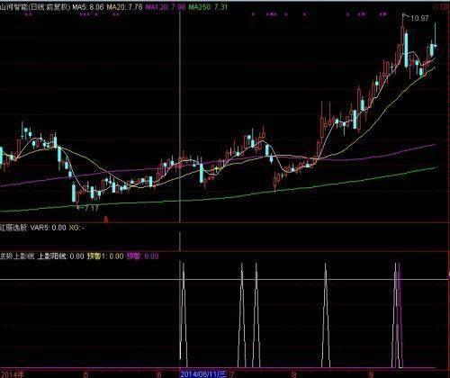Viewport: 450px width, 378px height.
Task: Click the green MA250 line on the chart
Action: click(x=300, y=189)
